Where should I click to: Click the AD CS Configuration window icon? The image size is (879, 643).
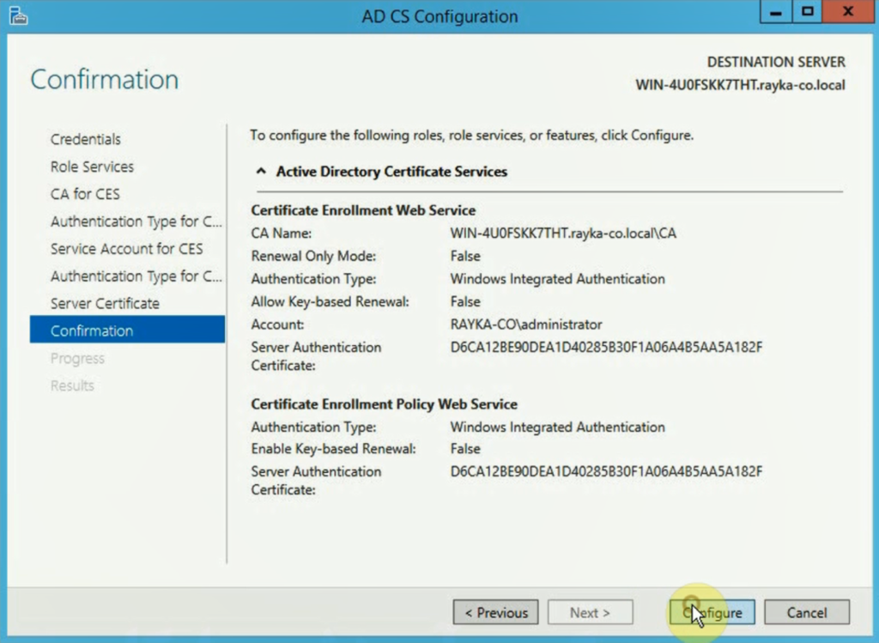click(18, 15)
